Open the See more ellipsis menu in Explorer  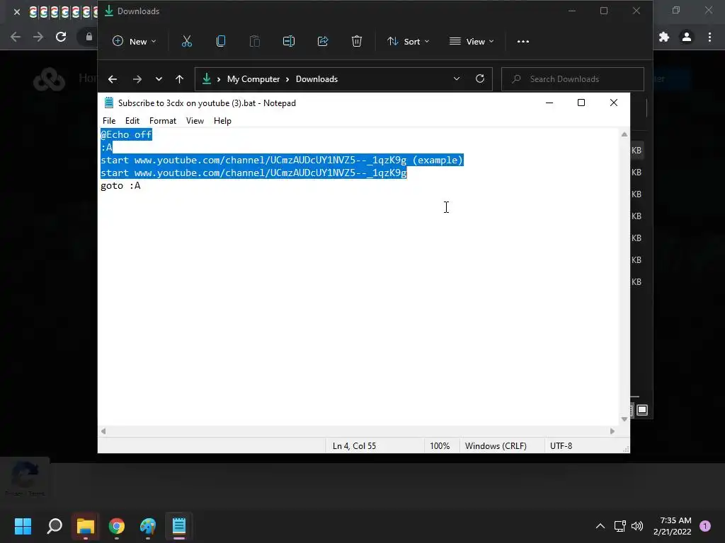pos(523,42)
